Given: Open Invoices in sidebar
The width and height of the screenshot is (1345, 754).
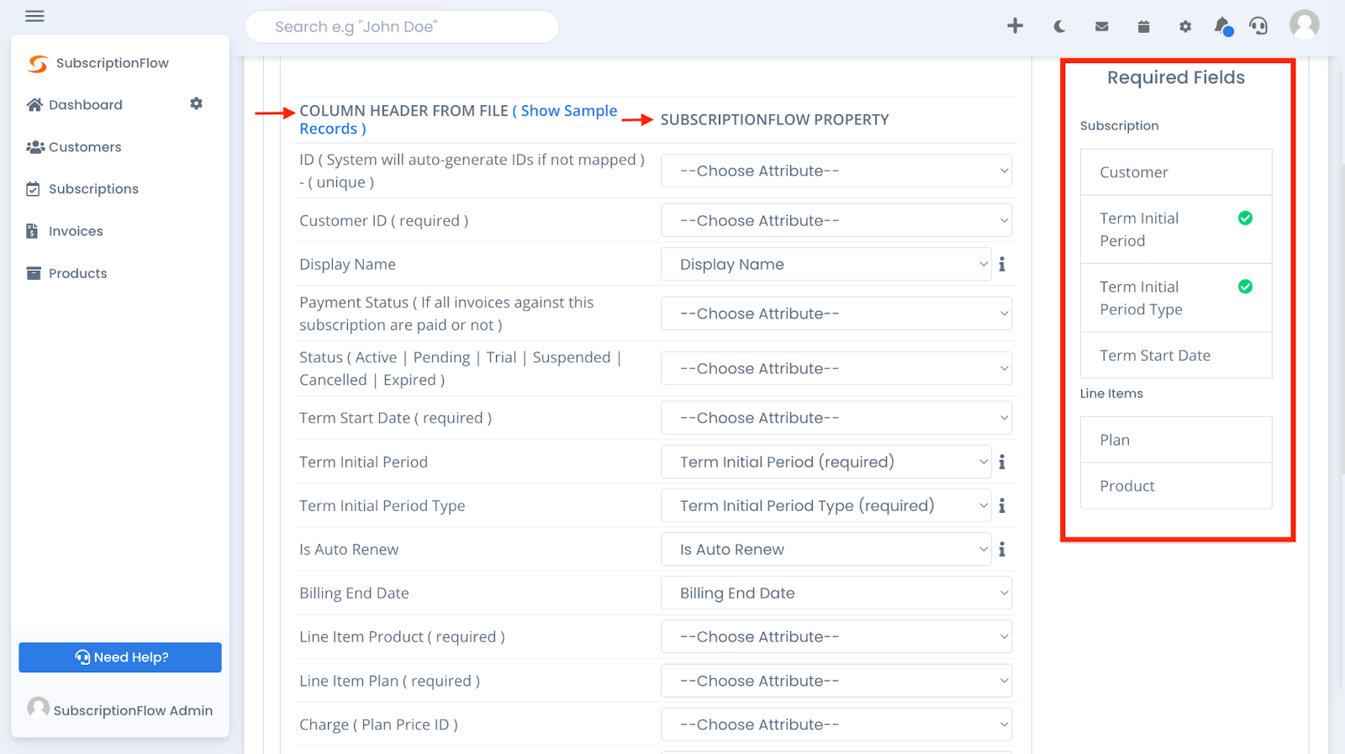Looking at the screenshot, I should (65, 231).
